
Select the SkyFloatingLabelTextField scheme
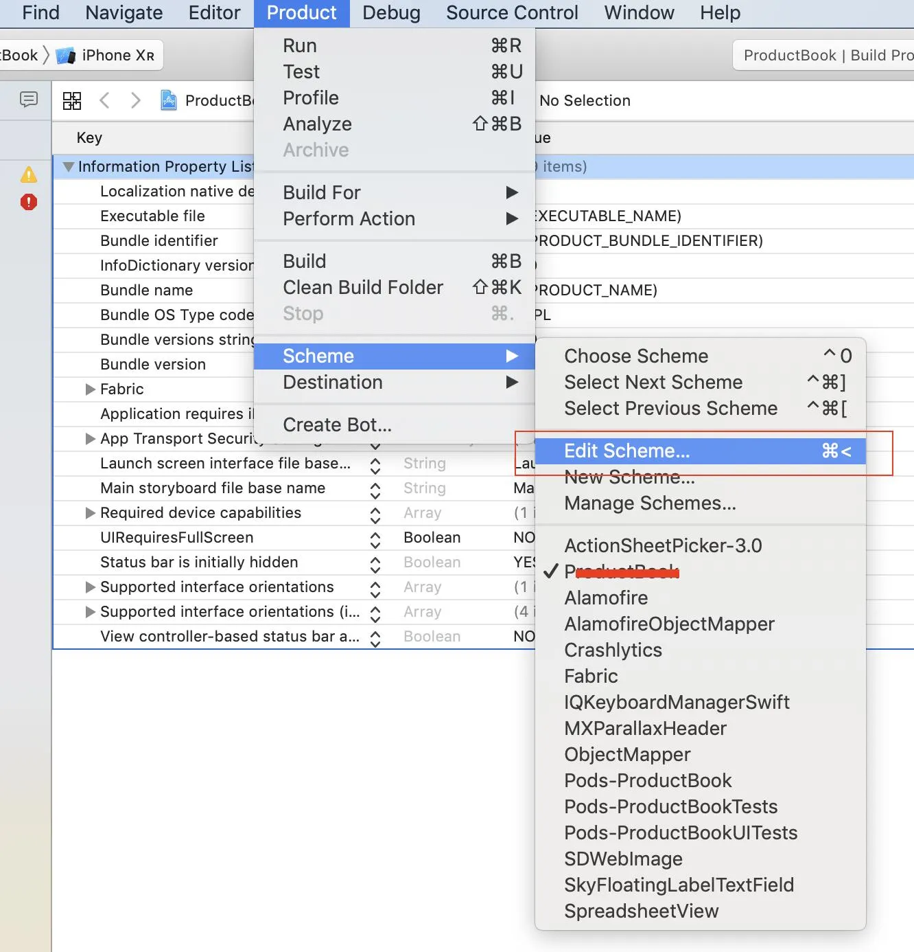701,885
